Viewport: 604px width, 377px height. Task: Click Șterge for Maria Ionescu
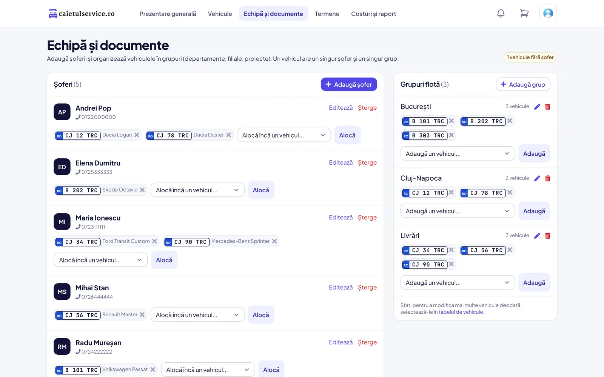tap(367, 218)
